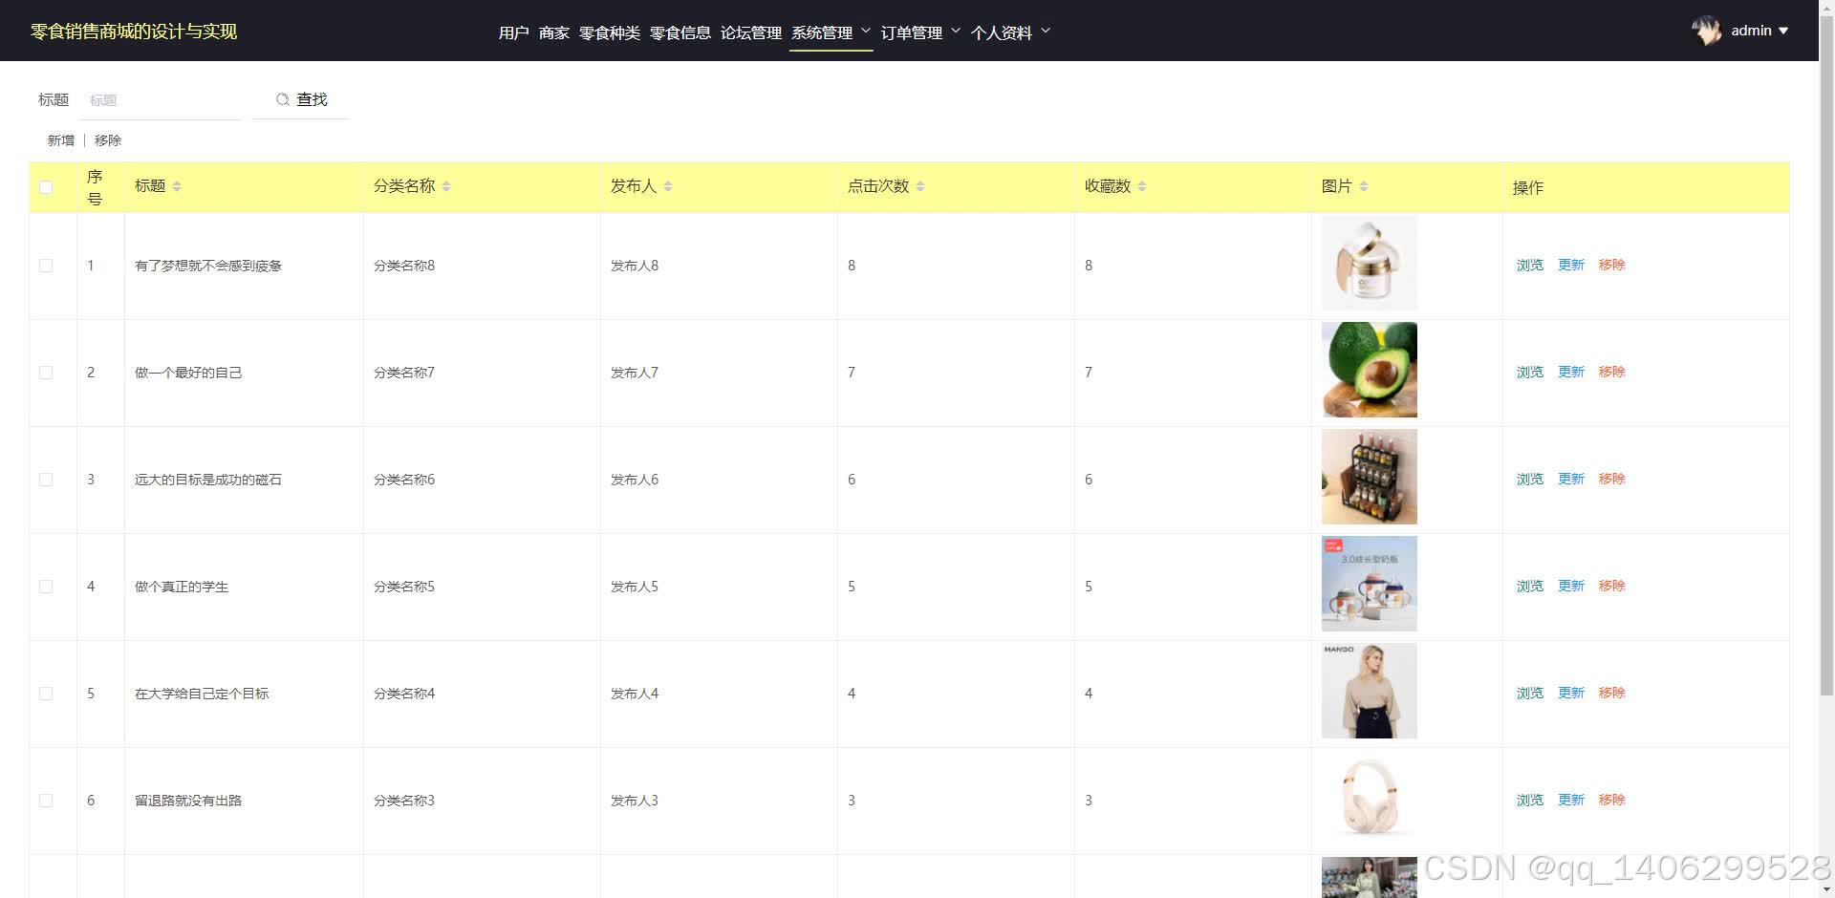Image resolution: width=1835 pixels, height=898 pixels.
Task: Click 浏览 for 在大学给自己定个目标
Action: click(x=1530, y=693)
